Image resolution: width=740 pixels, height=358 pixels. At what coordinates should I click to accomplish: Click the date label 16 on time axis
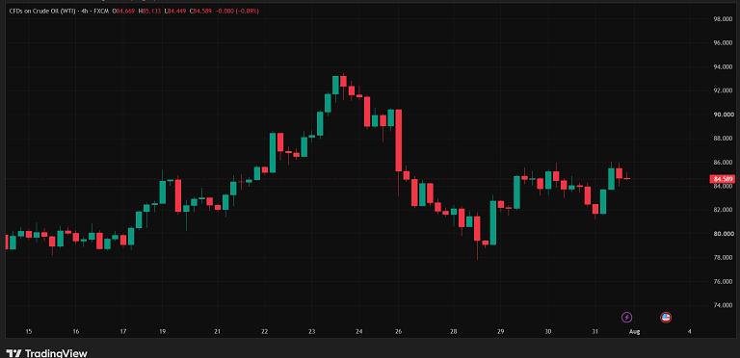[x=75, y=332]
